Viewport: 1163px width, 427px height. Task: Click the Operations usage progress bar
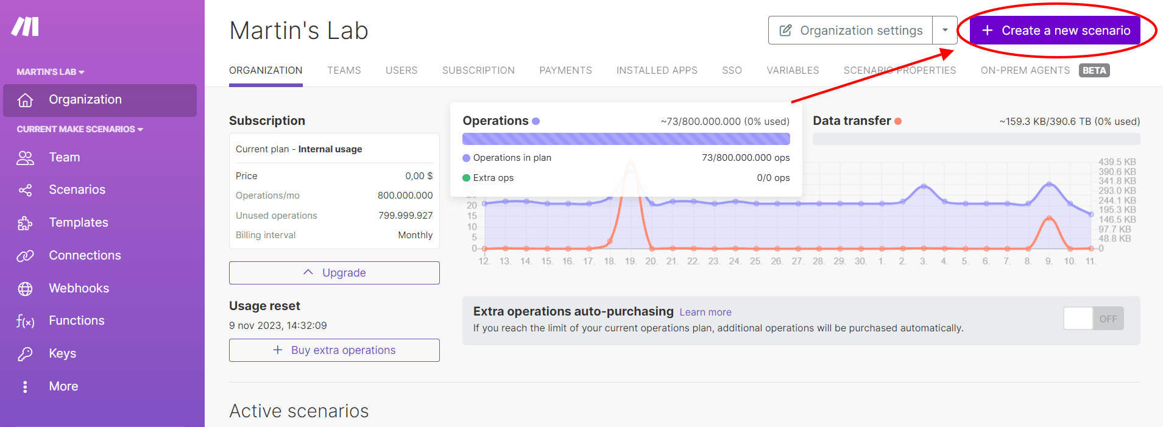point(626,139)
